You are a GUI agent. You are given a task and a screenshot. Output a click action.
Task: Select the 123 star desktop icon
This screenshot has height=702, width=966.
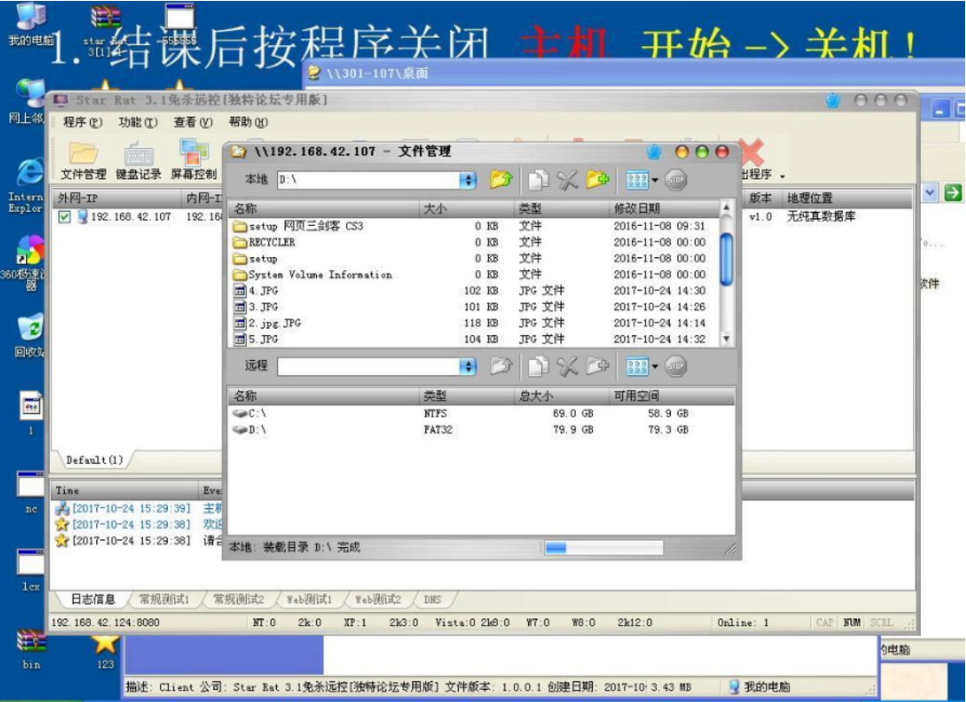pos(106,651)
